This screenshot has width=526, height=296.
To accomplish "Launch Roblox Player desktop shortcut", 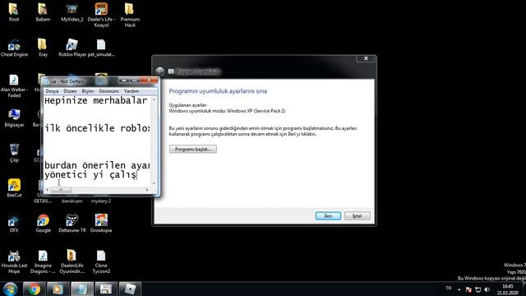I will pos(72,48).
